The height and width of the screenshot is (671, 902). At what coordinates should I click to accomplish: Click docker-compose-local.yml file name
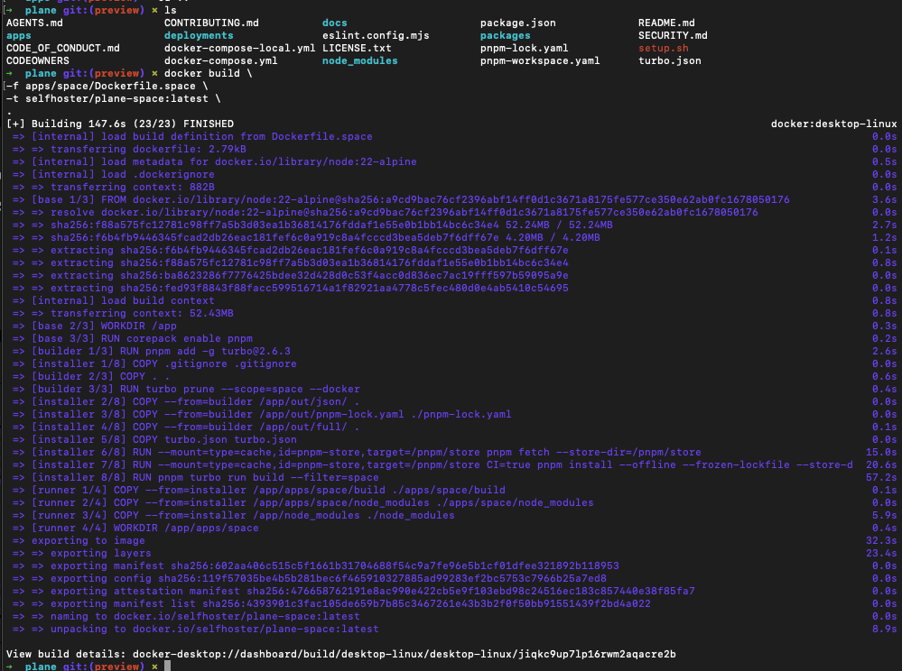point(240,49)
